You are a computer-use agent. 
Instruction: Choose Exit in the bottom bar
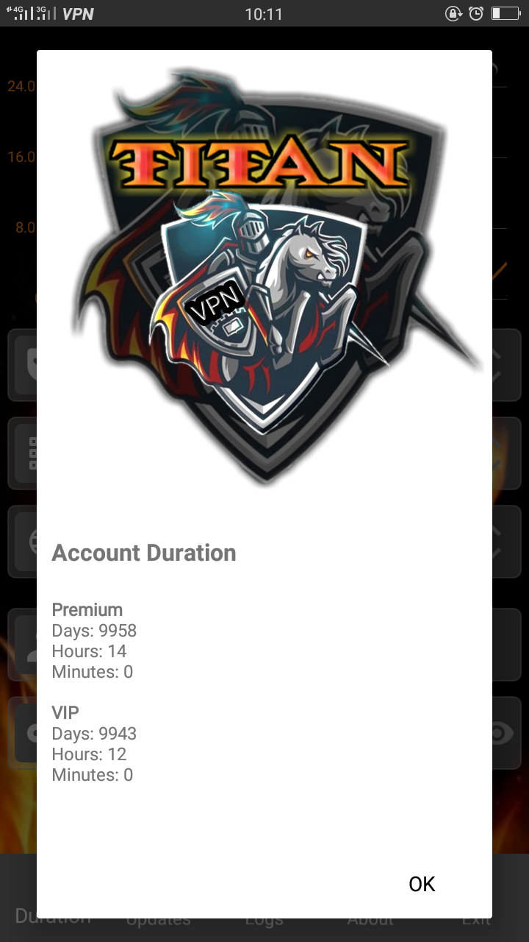click(x=476, y=918)
